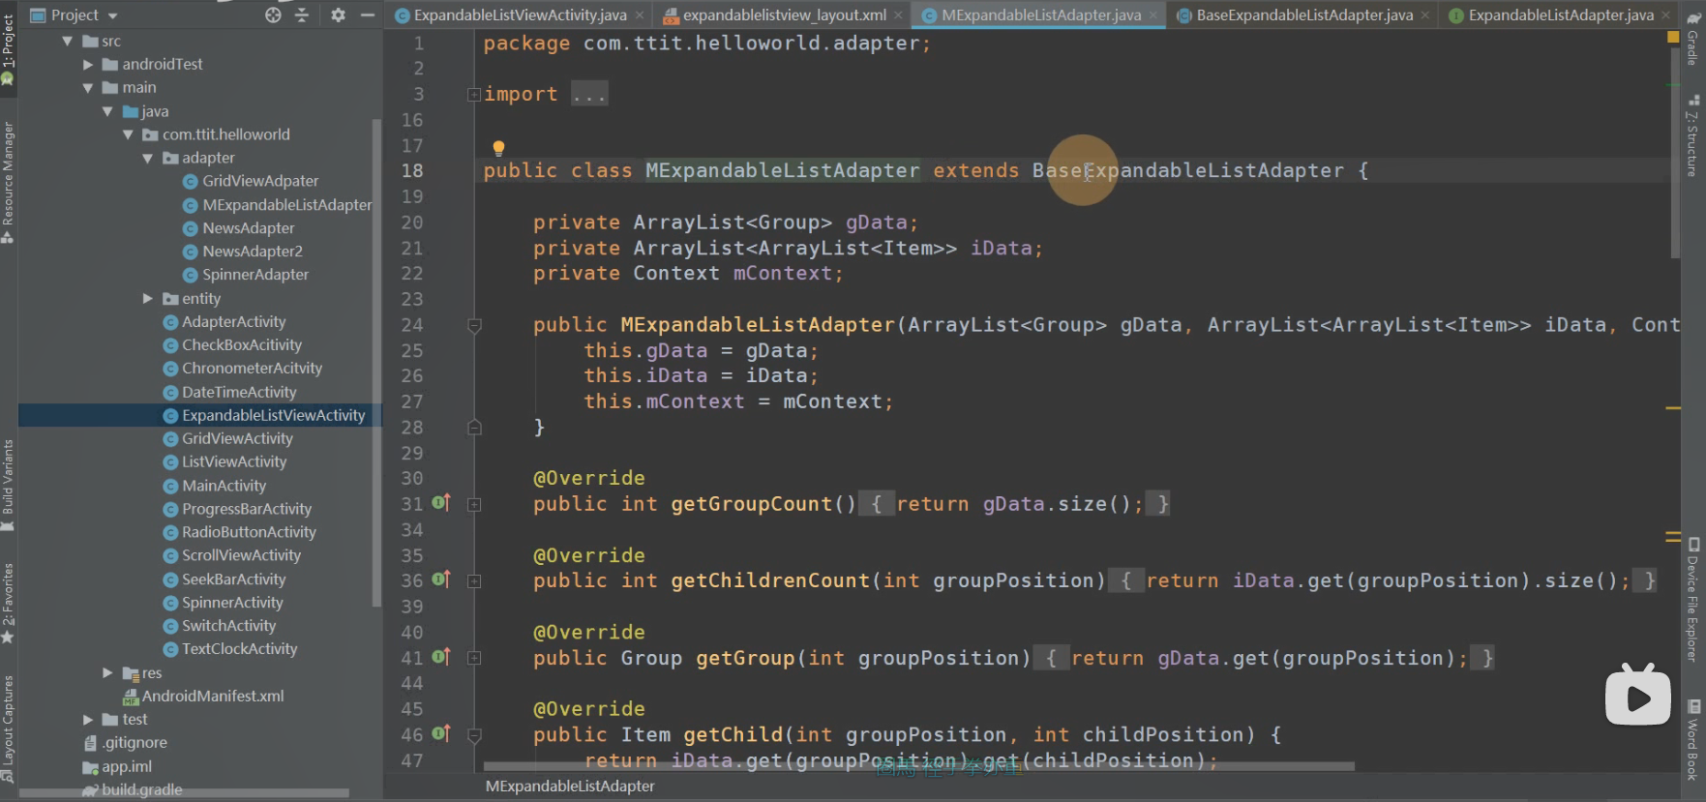Open Word Book side panel

click(1693, 740)
